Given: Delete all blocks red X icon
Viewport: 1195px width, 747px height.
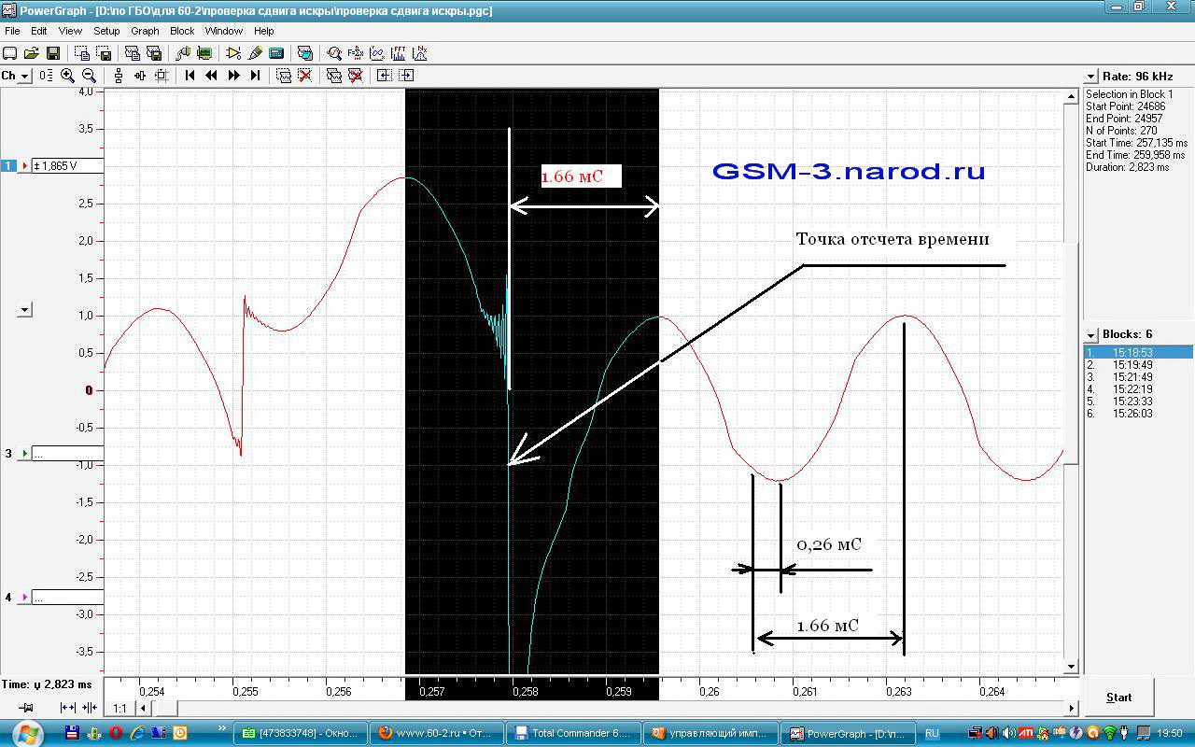Looking at the screenshot, I should [x=355, y=76].
